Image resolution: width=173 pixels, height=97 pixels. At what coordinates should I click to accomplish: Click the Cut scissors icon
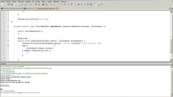pos(25,5)
